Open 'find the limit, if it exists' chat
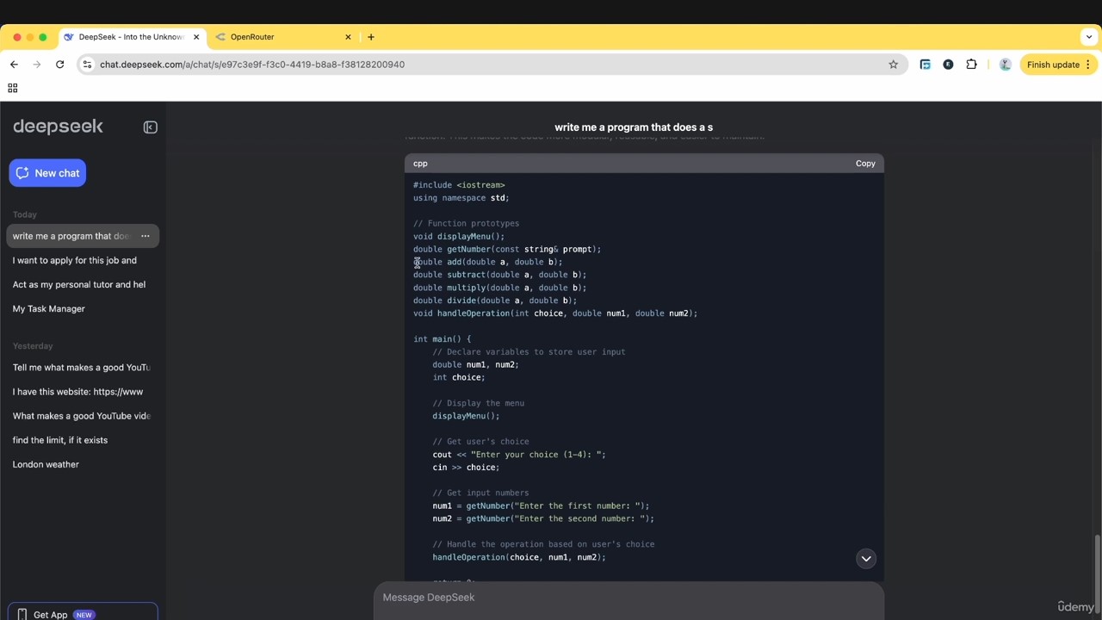1102x620 pixels. (x=60, y=440)
